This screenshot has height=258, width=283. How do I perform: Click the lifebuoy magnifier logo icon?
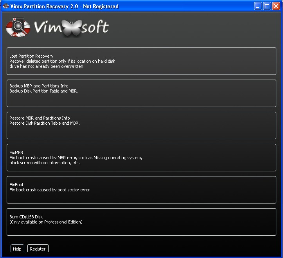(18, 27)
